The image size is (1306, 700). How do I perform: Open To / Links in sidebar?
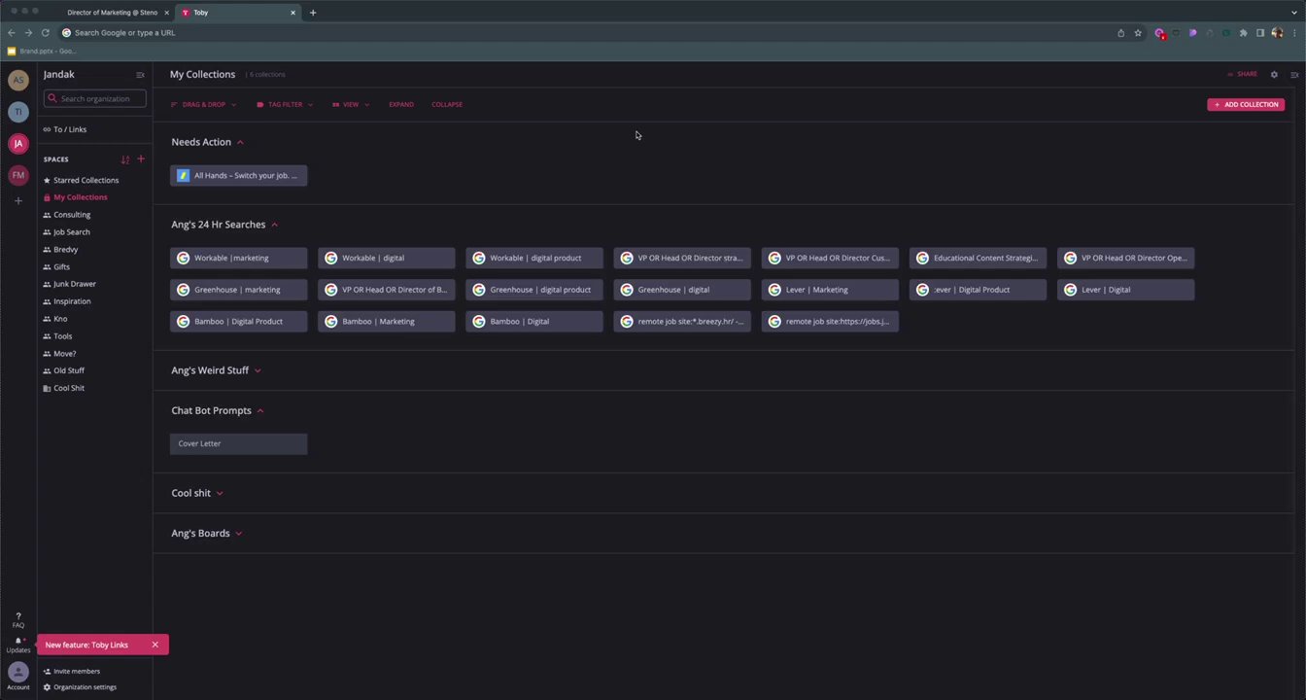65,129
